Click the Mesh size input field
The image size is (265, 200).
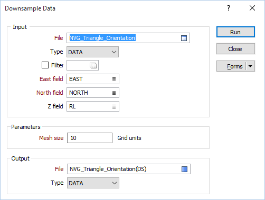[x=90, y=138]
